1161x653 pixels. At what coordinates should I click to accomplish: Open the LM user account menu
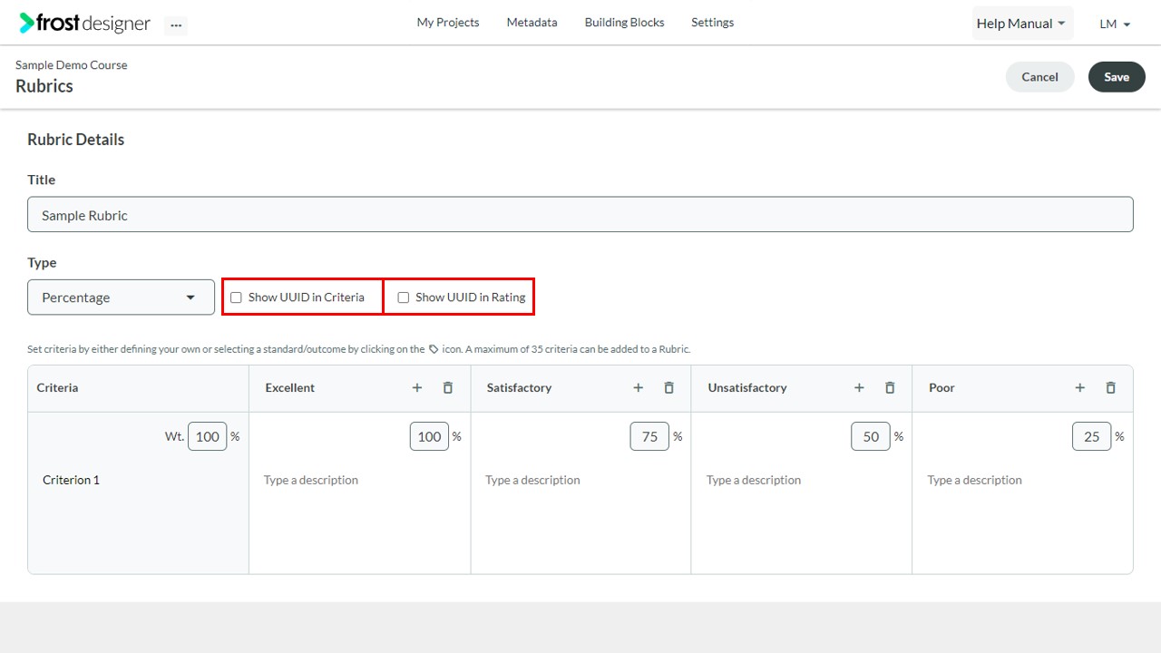(1115, 24)
